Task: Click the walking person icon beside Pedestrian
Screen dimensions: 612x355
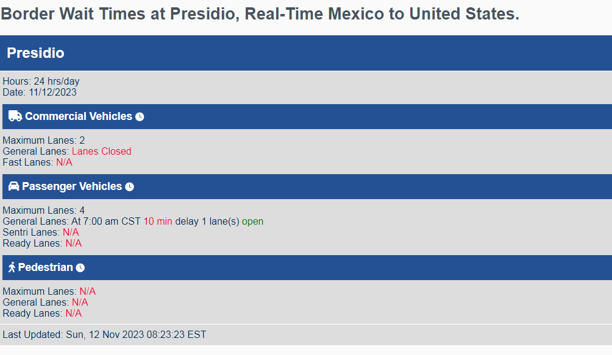Action: click(11, 267)
